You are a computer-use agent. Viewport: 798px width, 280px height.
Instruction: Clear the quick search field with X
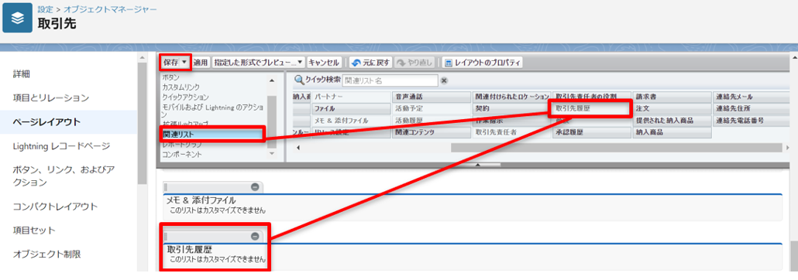444,80
